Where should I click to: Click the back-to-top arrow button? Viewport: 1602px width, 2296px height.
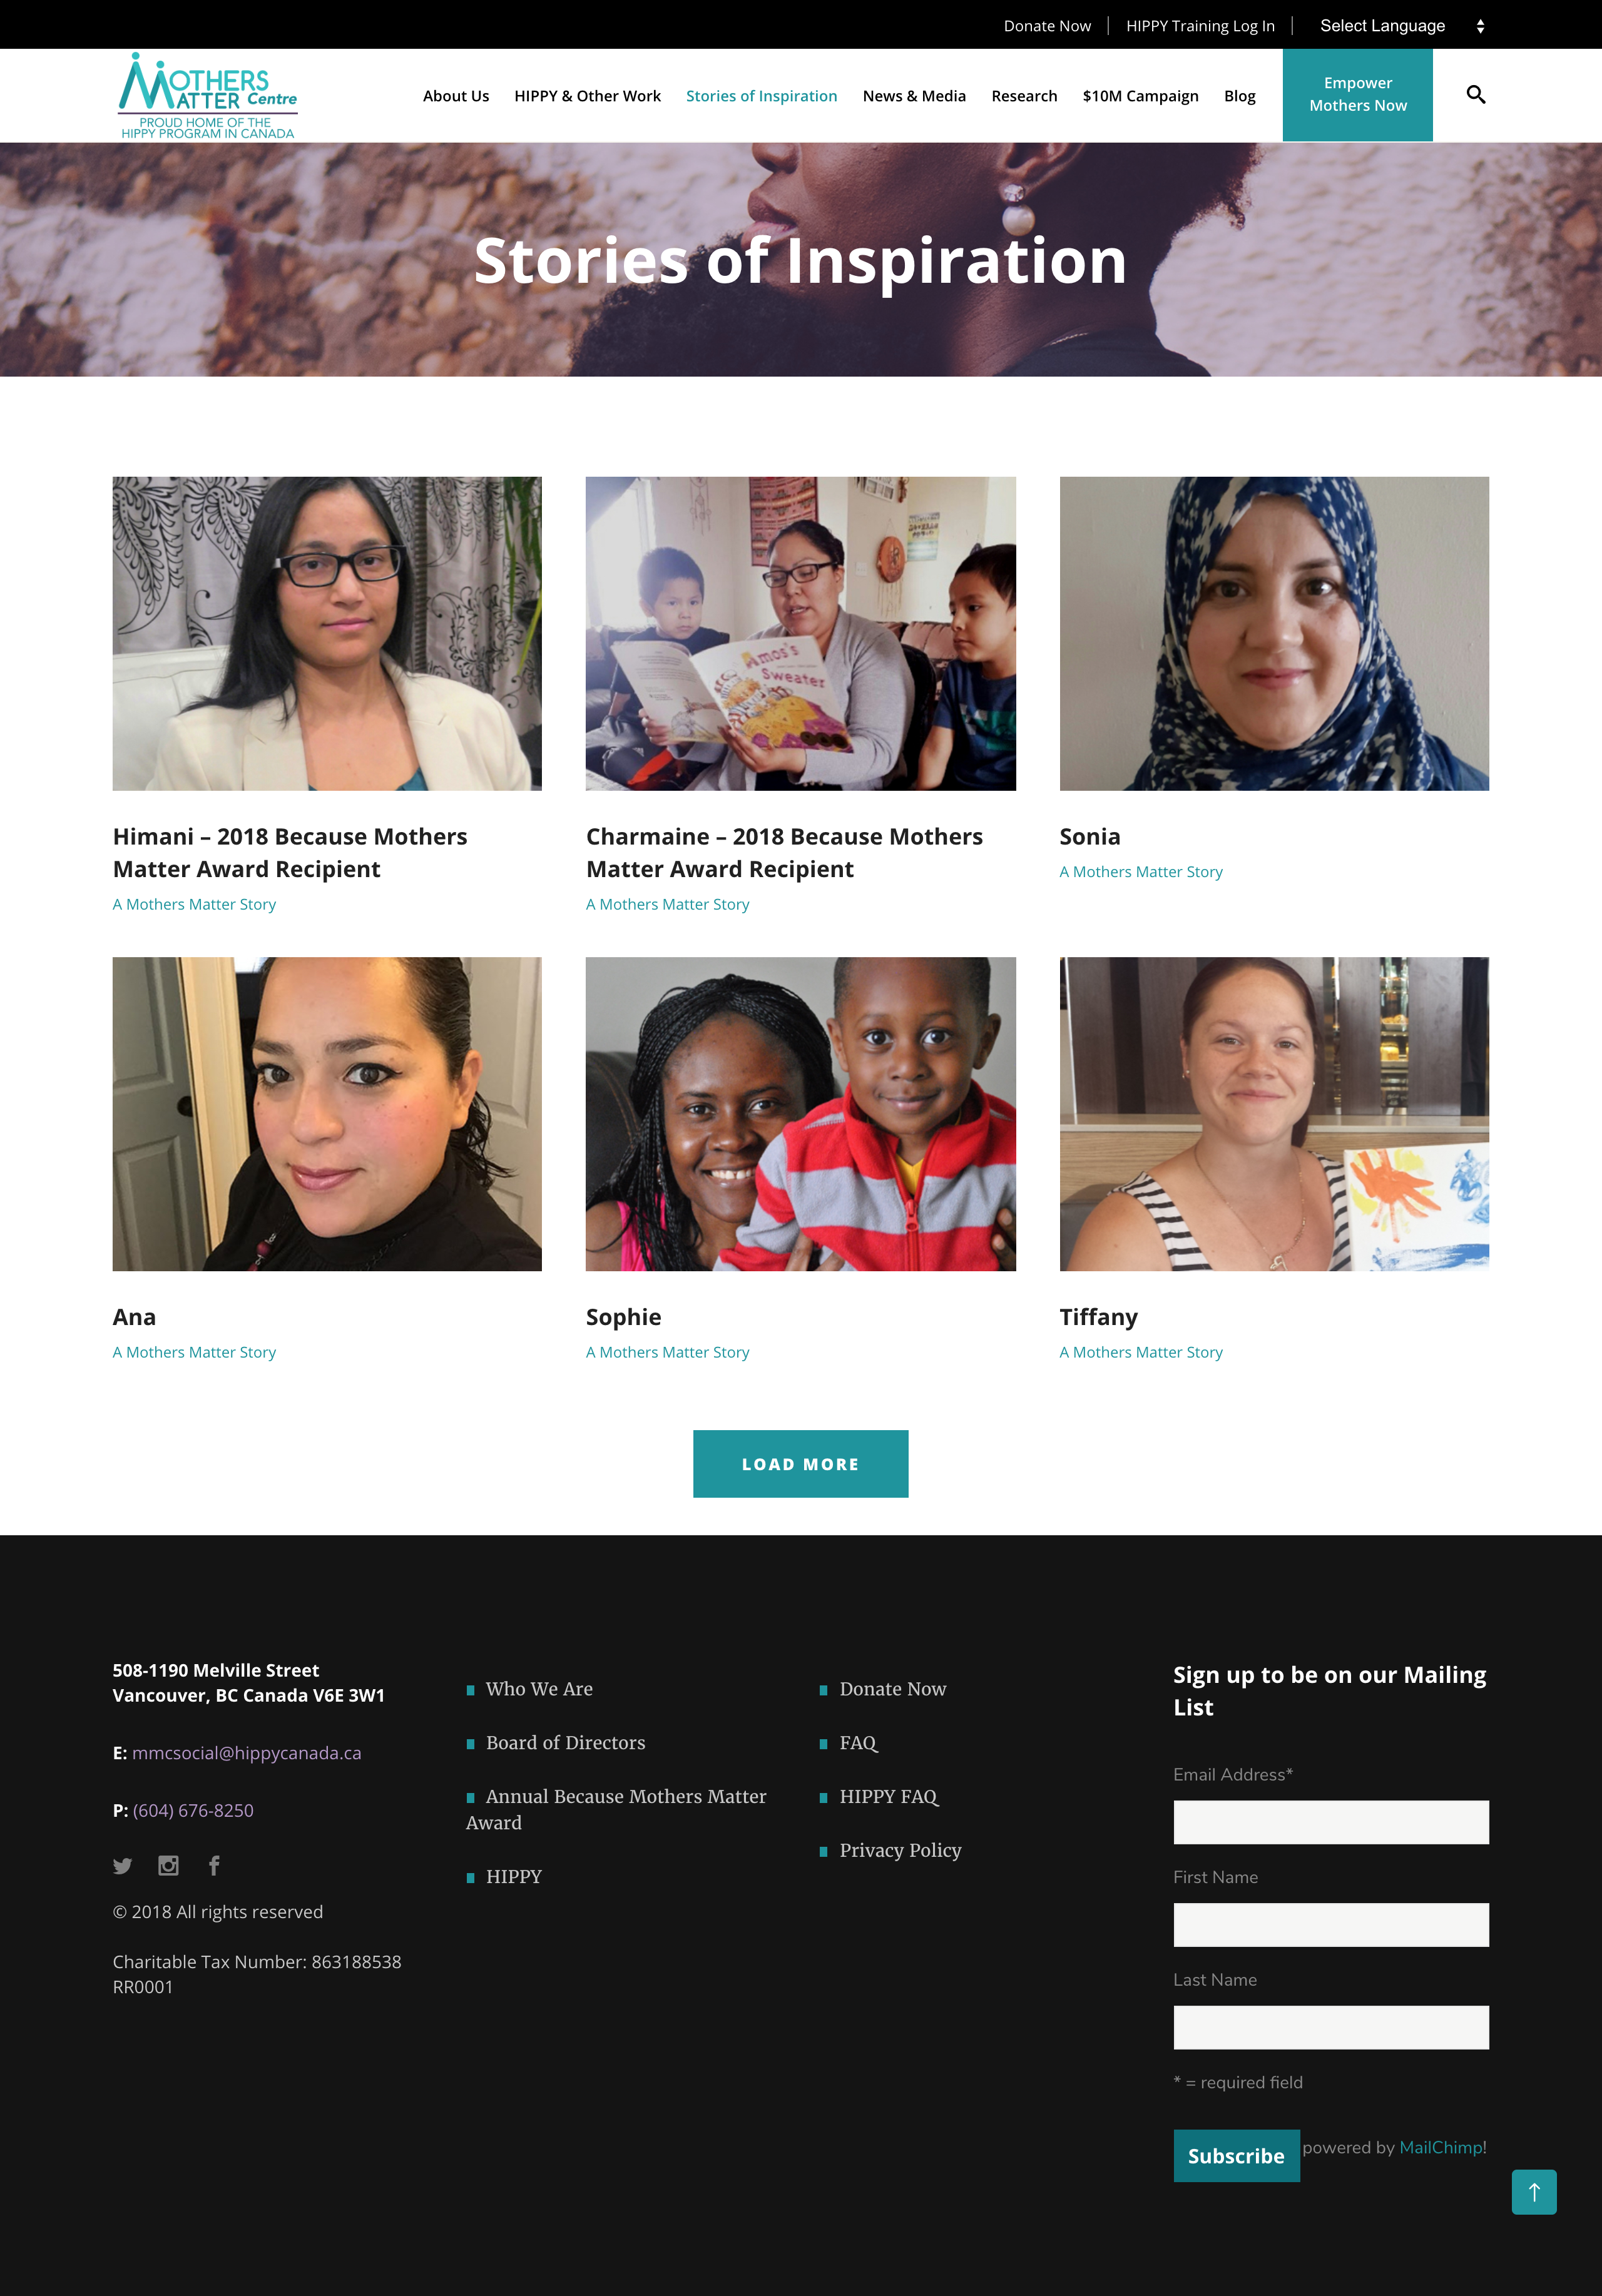click(x=1533, y=2192)
